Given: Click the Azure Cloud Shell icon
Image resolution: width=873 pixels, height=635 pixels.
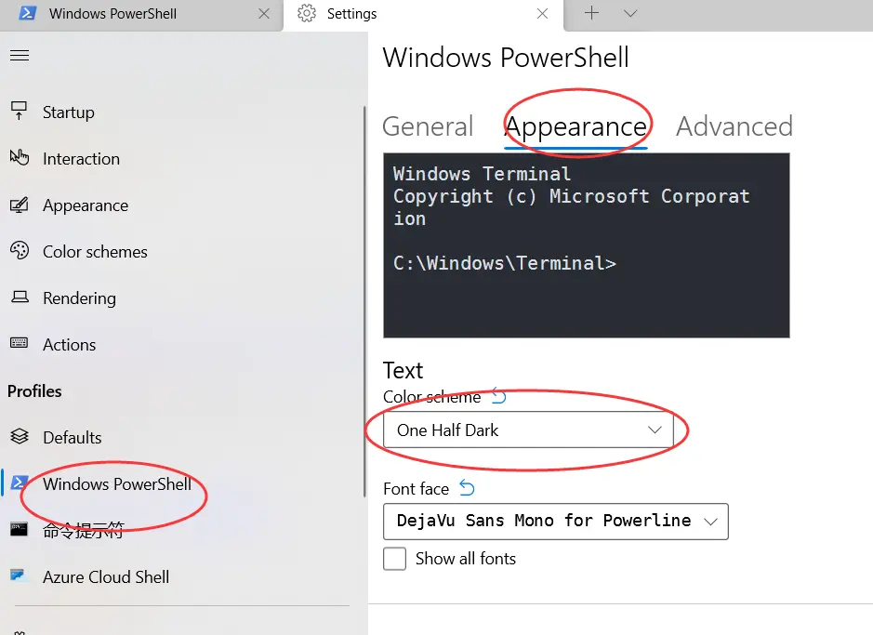Looking at the screenshot, I should (19, 576).
